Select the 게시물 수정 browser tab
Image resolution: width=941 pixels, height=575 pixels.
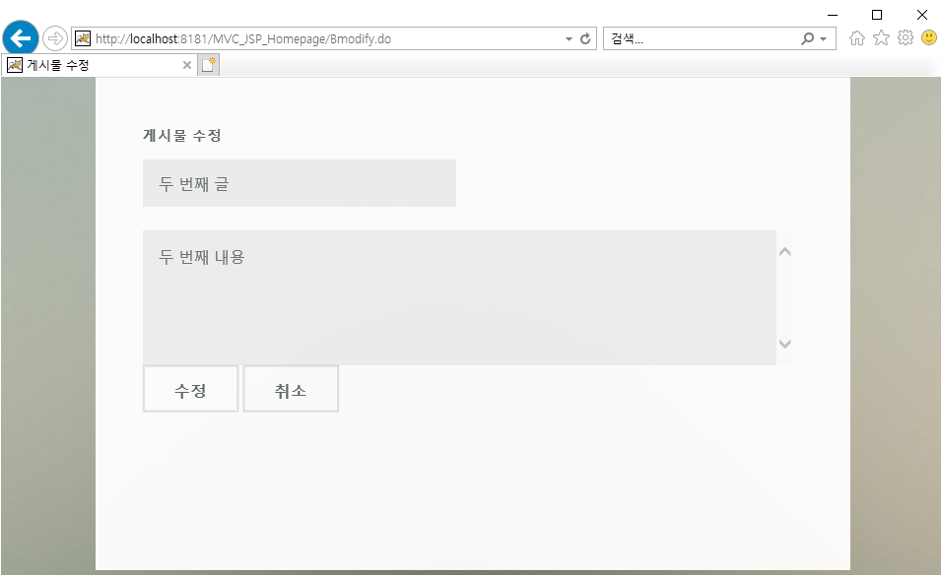(x=89, y=64)
